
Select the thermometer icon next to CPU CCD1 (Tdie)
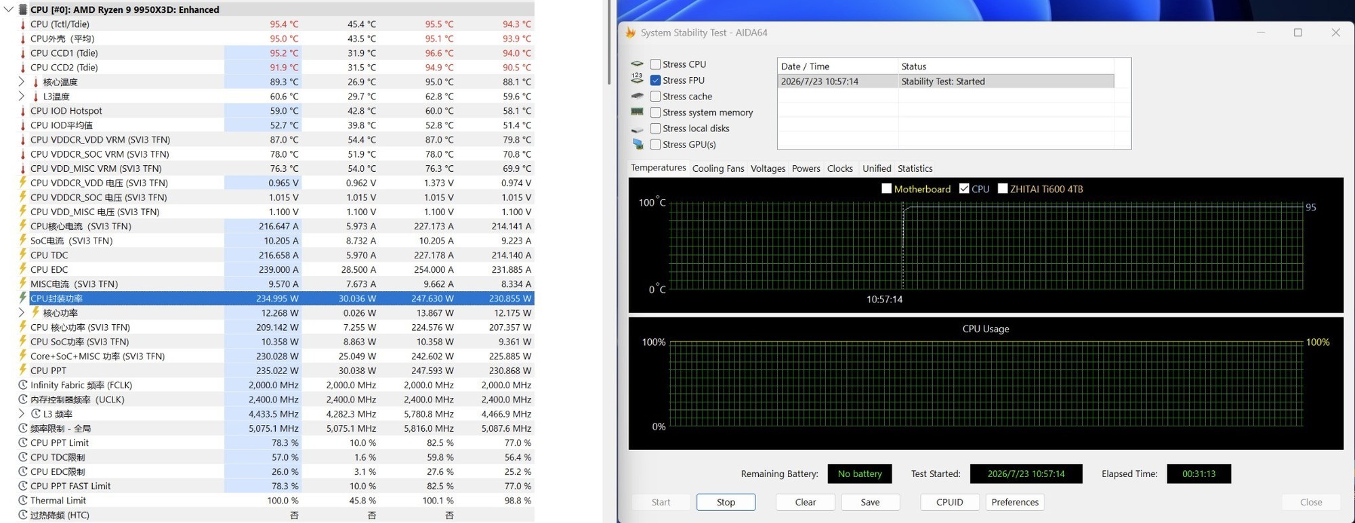click(22, 53)
